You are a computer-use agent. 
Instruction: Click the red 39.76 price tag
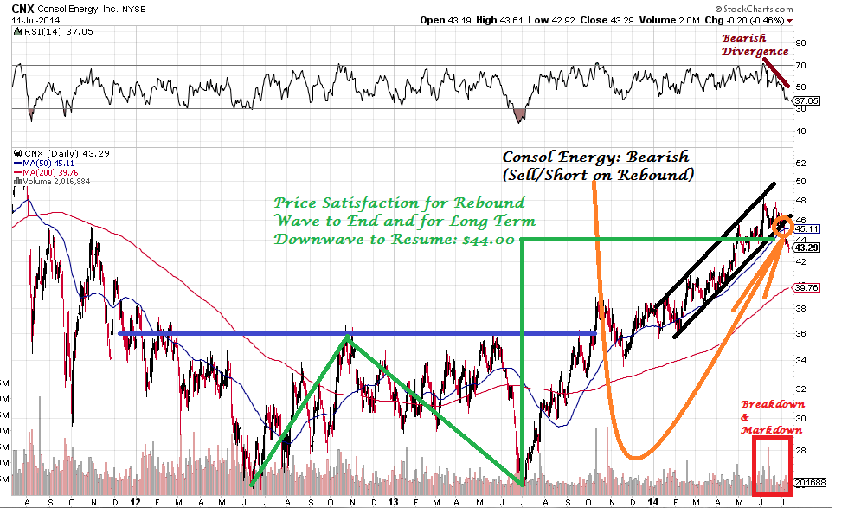tap(806, 288)
